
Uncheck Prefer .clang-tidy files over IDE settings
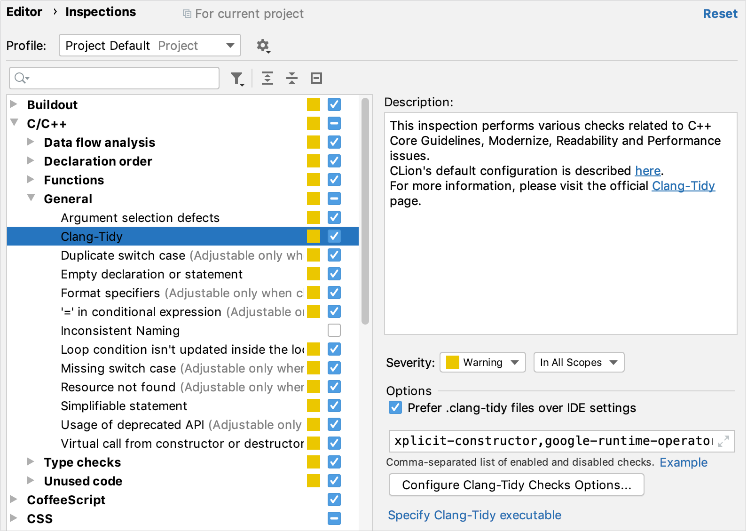pos(395,408)
